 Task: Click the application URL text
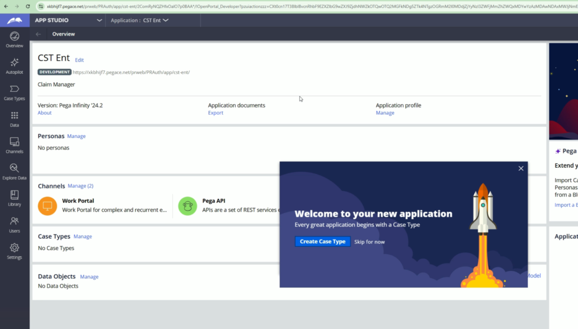131,72
